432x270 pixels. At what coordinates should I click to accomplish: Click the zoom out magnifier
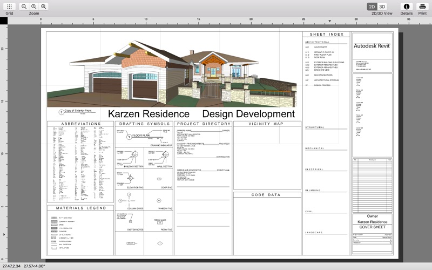24,6
